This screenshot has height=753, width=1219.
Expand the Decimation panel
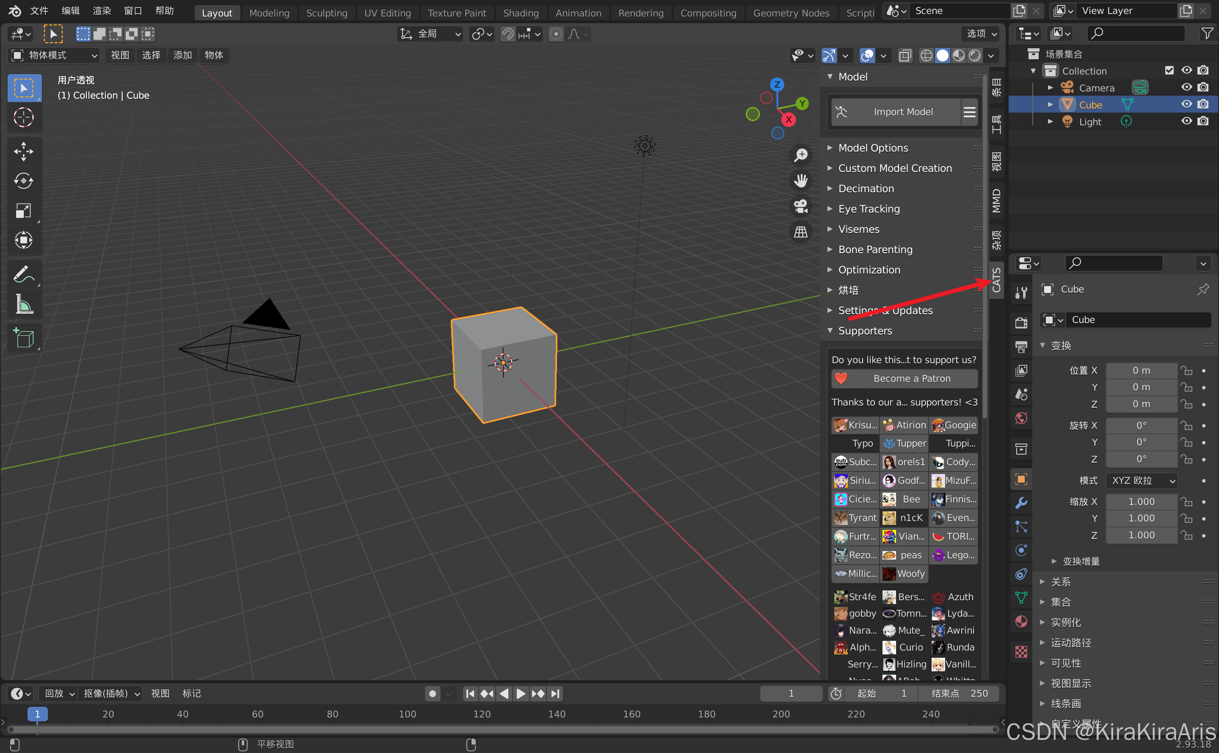coord(866,189)
